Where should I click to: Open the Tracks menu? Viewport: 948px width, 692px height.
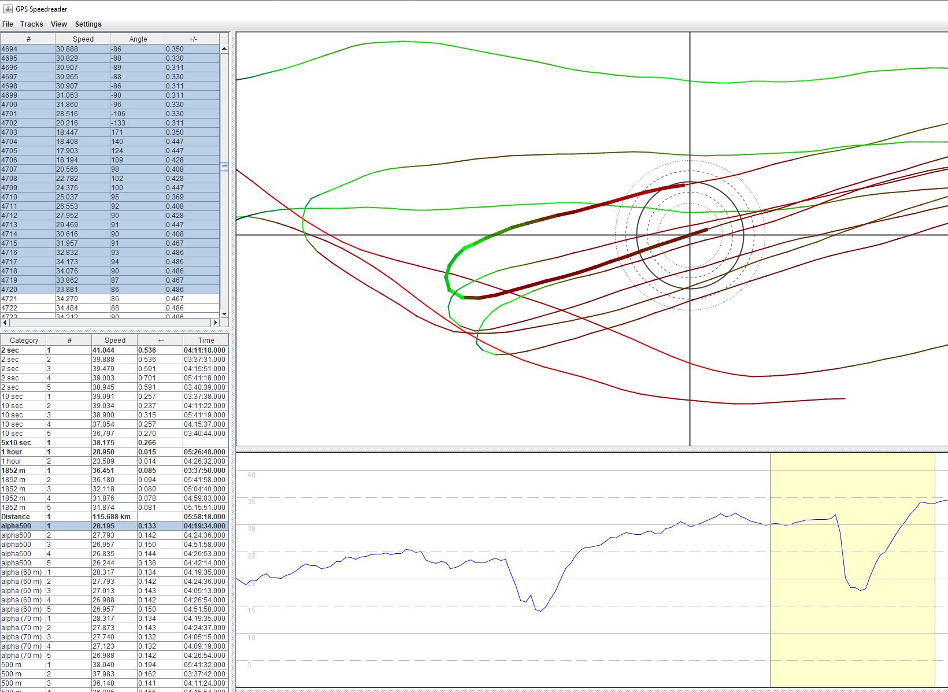pos(31,24)
